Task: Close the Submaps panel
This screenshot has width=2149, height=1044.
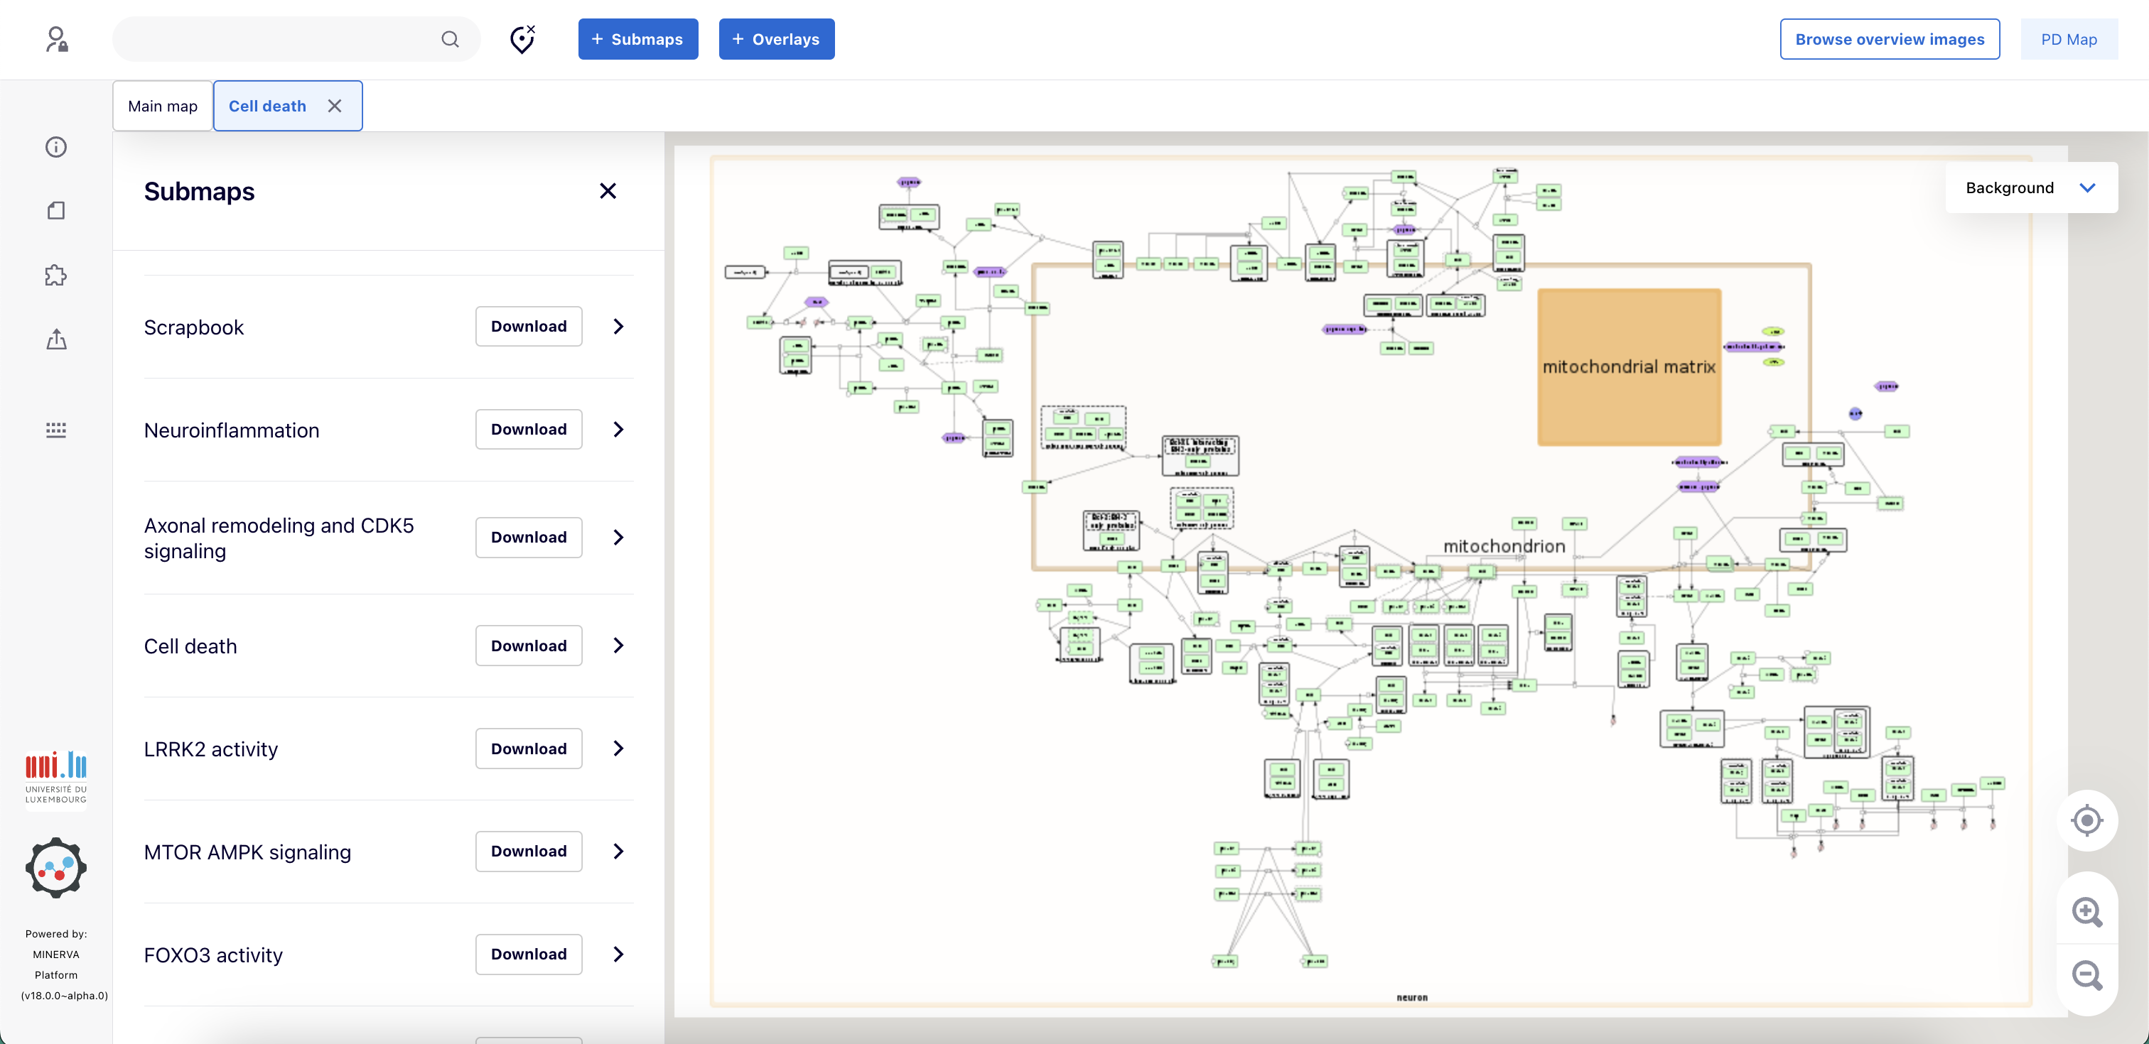Action: 608,191
